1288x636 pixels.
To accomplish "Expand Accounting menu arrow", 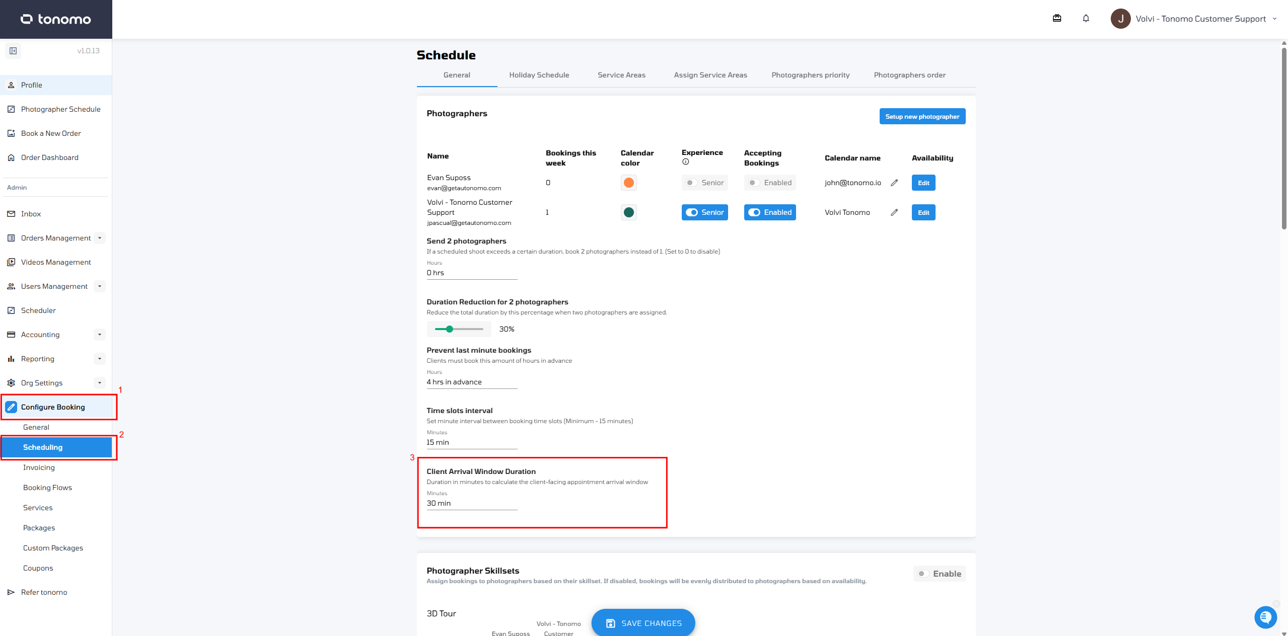I will coord(100,335).
